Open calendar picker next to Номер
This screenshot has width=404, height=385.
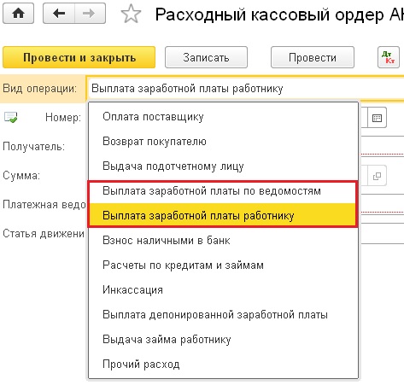(377, 118)
